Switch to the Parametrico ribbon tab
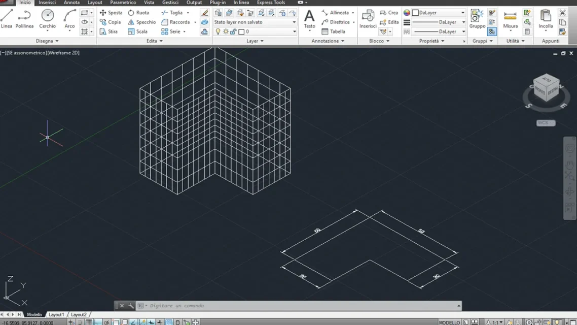This screenshot has height=325, width=577. [123, 3]
